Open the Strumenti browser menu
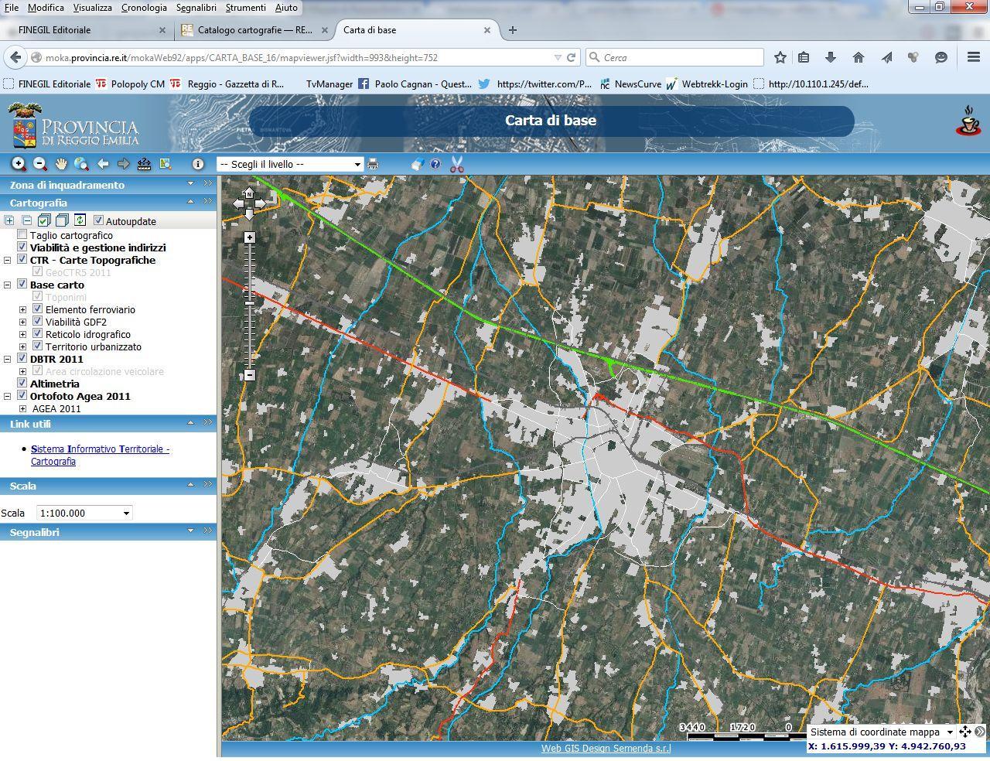 point(245,7)
